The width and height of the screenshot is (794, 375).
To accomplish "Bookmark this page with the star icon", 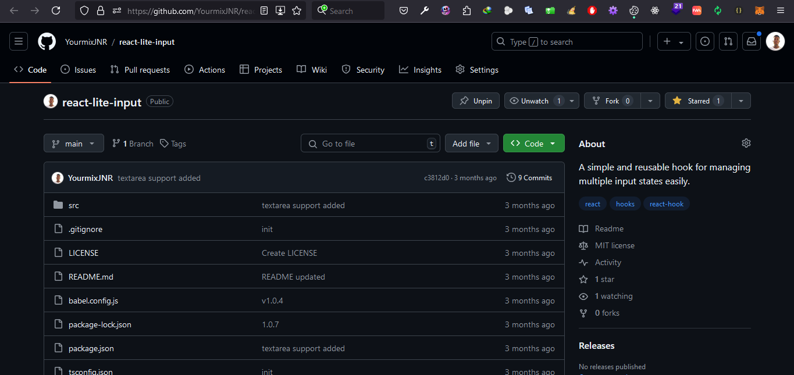I will point(297,10).
